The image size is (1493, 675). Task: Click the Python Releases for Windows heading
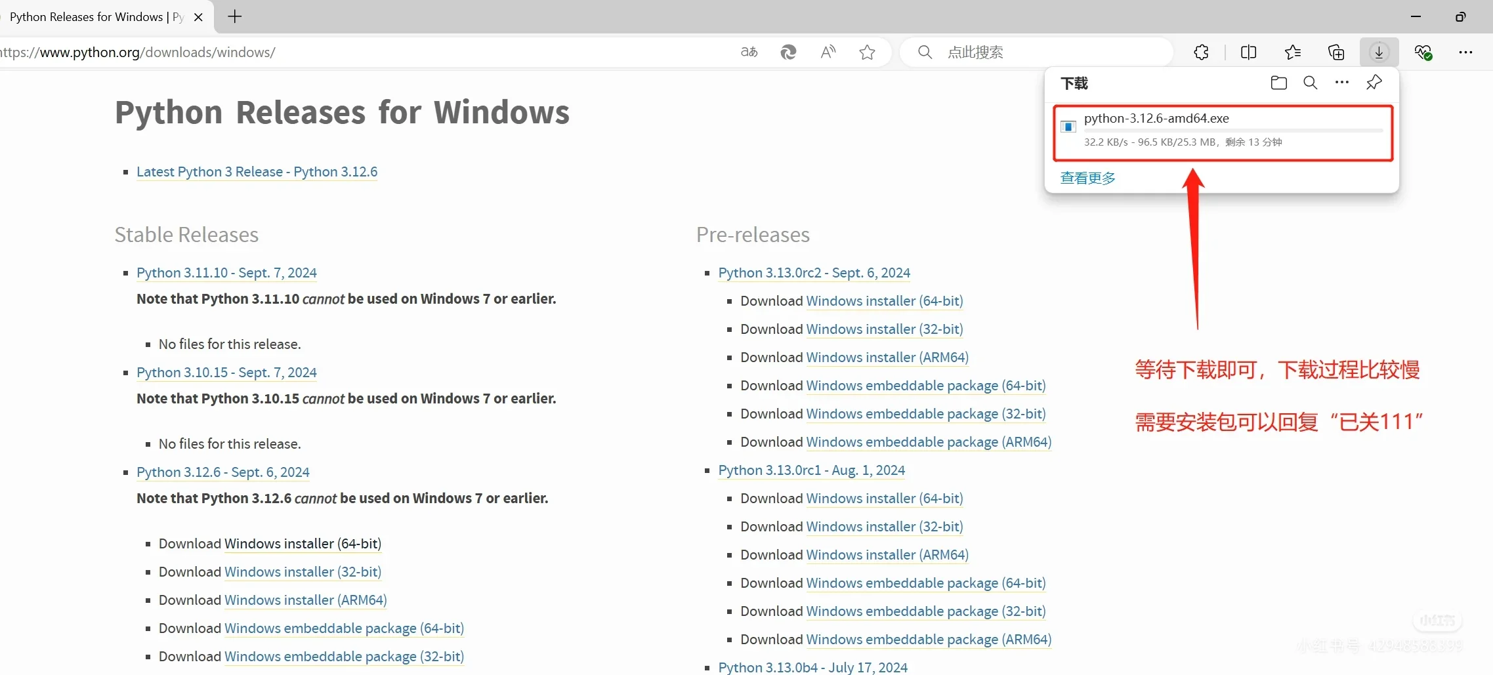342,112
